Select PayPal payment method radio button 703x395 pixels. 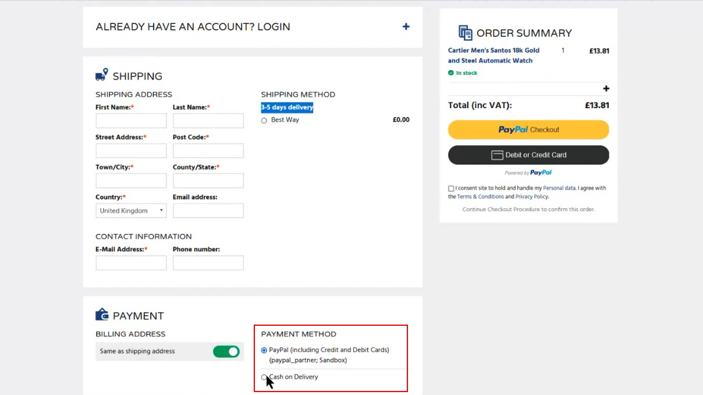pyautogui.click(x=264, y=350)
